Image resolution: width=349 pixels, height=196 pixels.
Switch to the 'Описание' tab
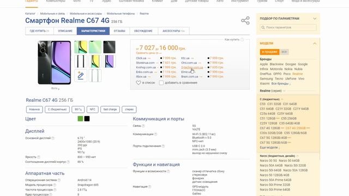coord(65,31)
